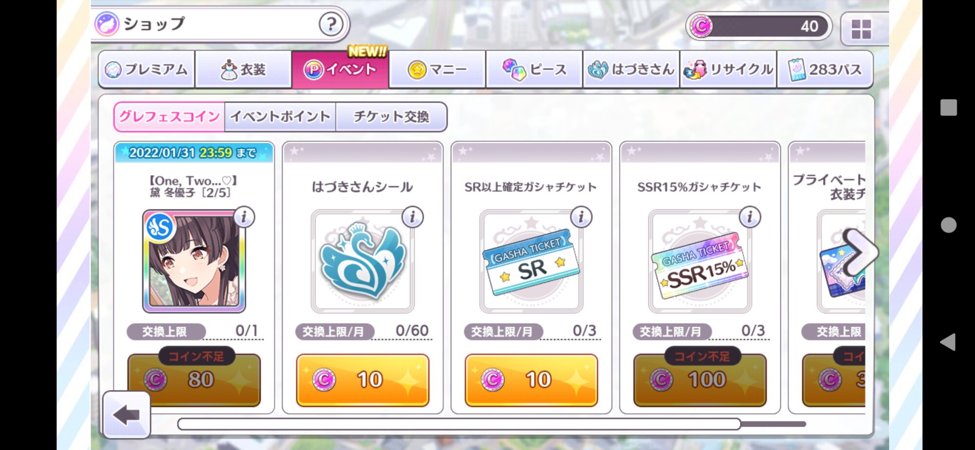The image size is (975, 450).
Task: Open 黛 冬優子 card thumbnail
Action: pyautogui.click(x=194, y=261)
